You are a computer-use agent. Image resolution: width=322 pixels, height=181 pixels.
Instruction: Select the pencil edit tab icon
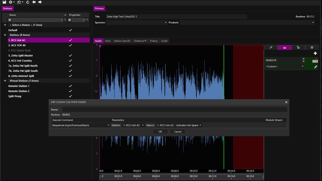[271, 48]
